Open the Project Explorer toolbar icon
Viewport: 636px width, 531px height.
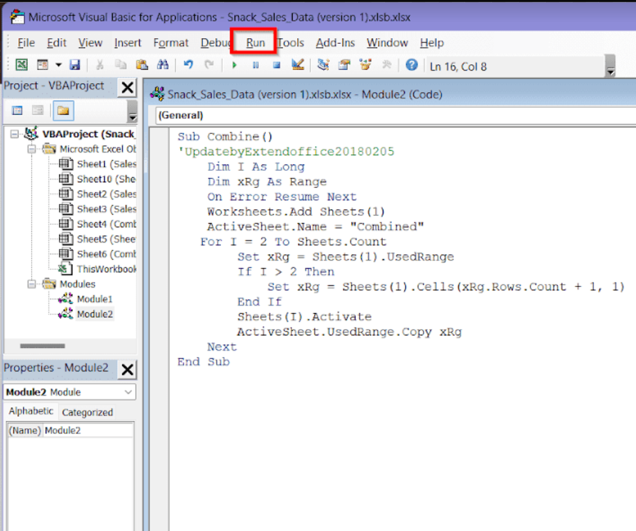tap(323, 65)
